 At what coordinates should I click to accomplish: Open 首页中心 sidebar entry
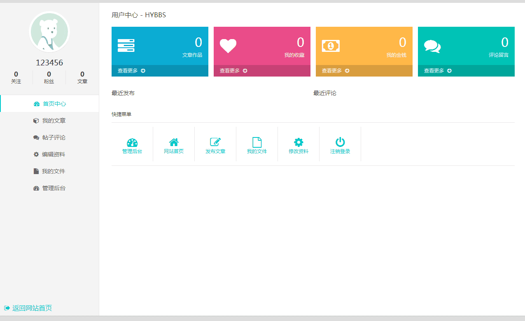click(49, 103)
